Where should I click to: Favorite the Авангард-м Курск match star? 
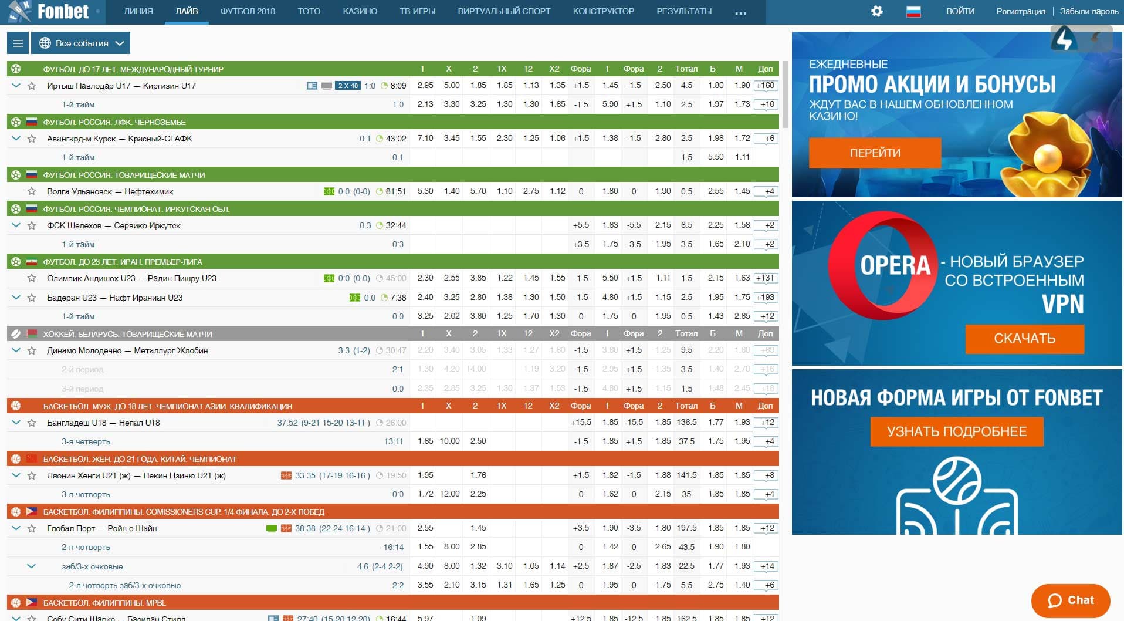(32, 139)
